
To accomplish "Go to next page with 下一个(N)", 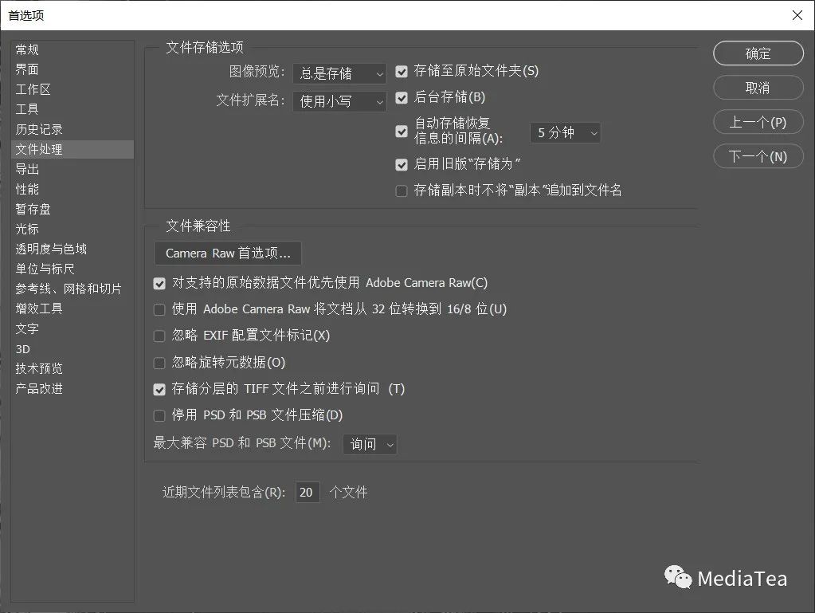I will pos(758,156).
